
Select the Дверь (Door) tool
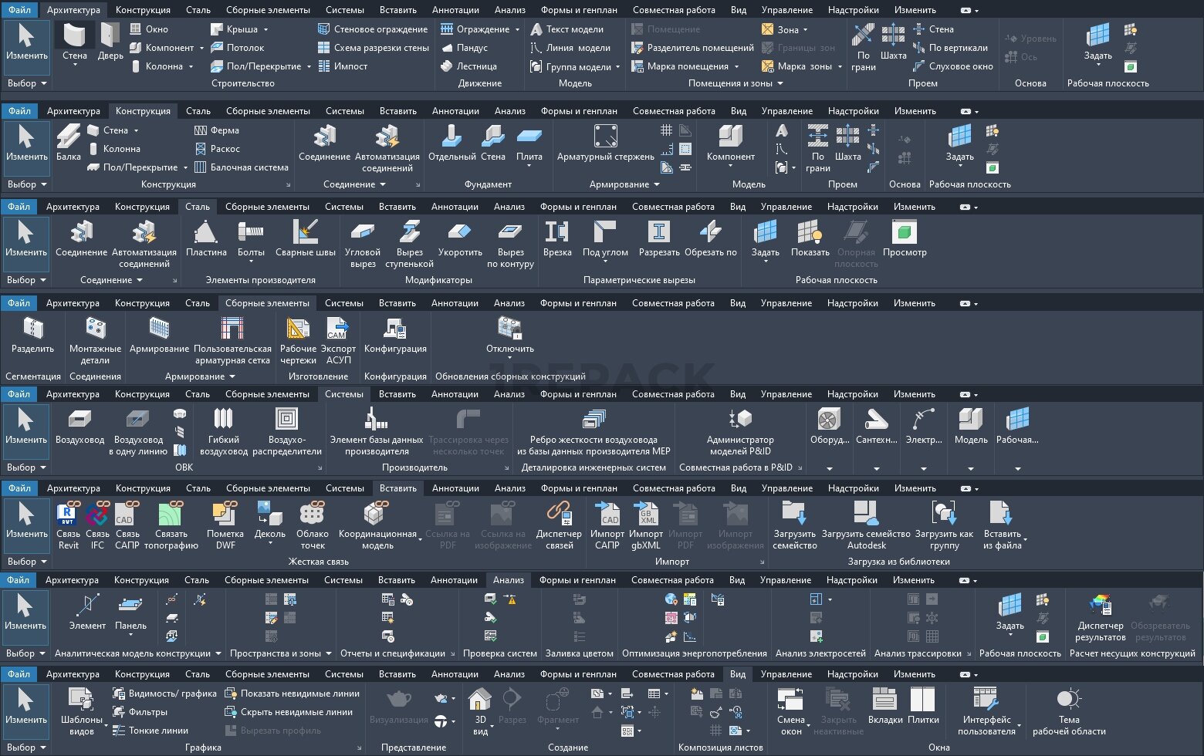point(110,42)
